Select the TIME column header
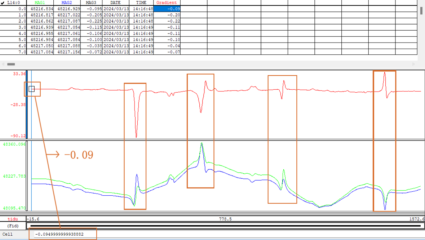The height and width of the screenshot is (240, 425). (x=141, y=3)
